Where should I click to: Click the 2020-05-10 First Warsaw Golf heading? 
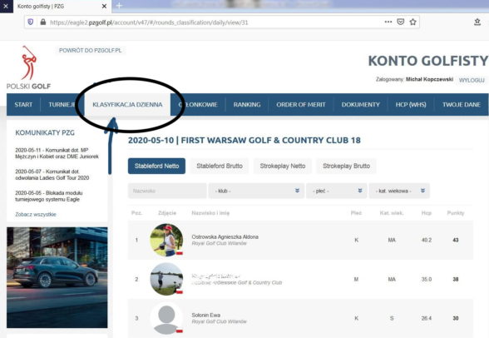244,140
